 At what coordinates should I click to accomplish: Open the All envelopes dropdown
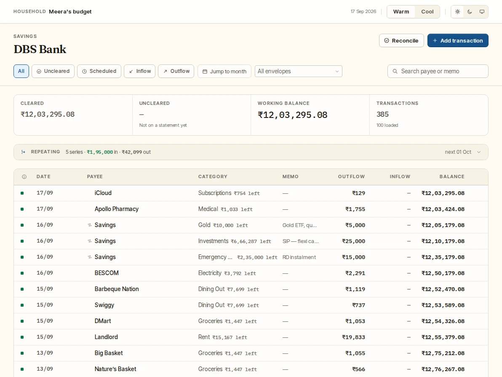tap(299, 71)
